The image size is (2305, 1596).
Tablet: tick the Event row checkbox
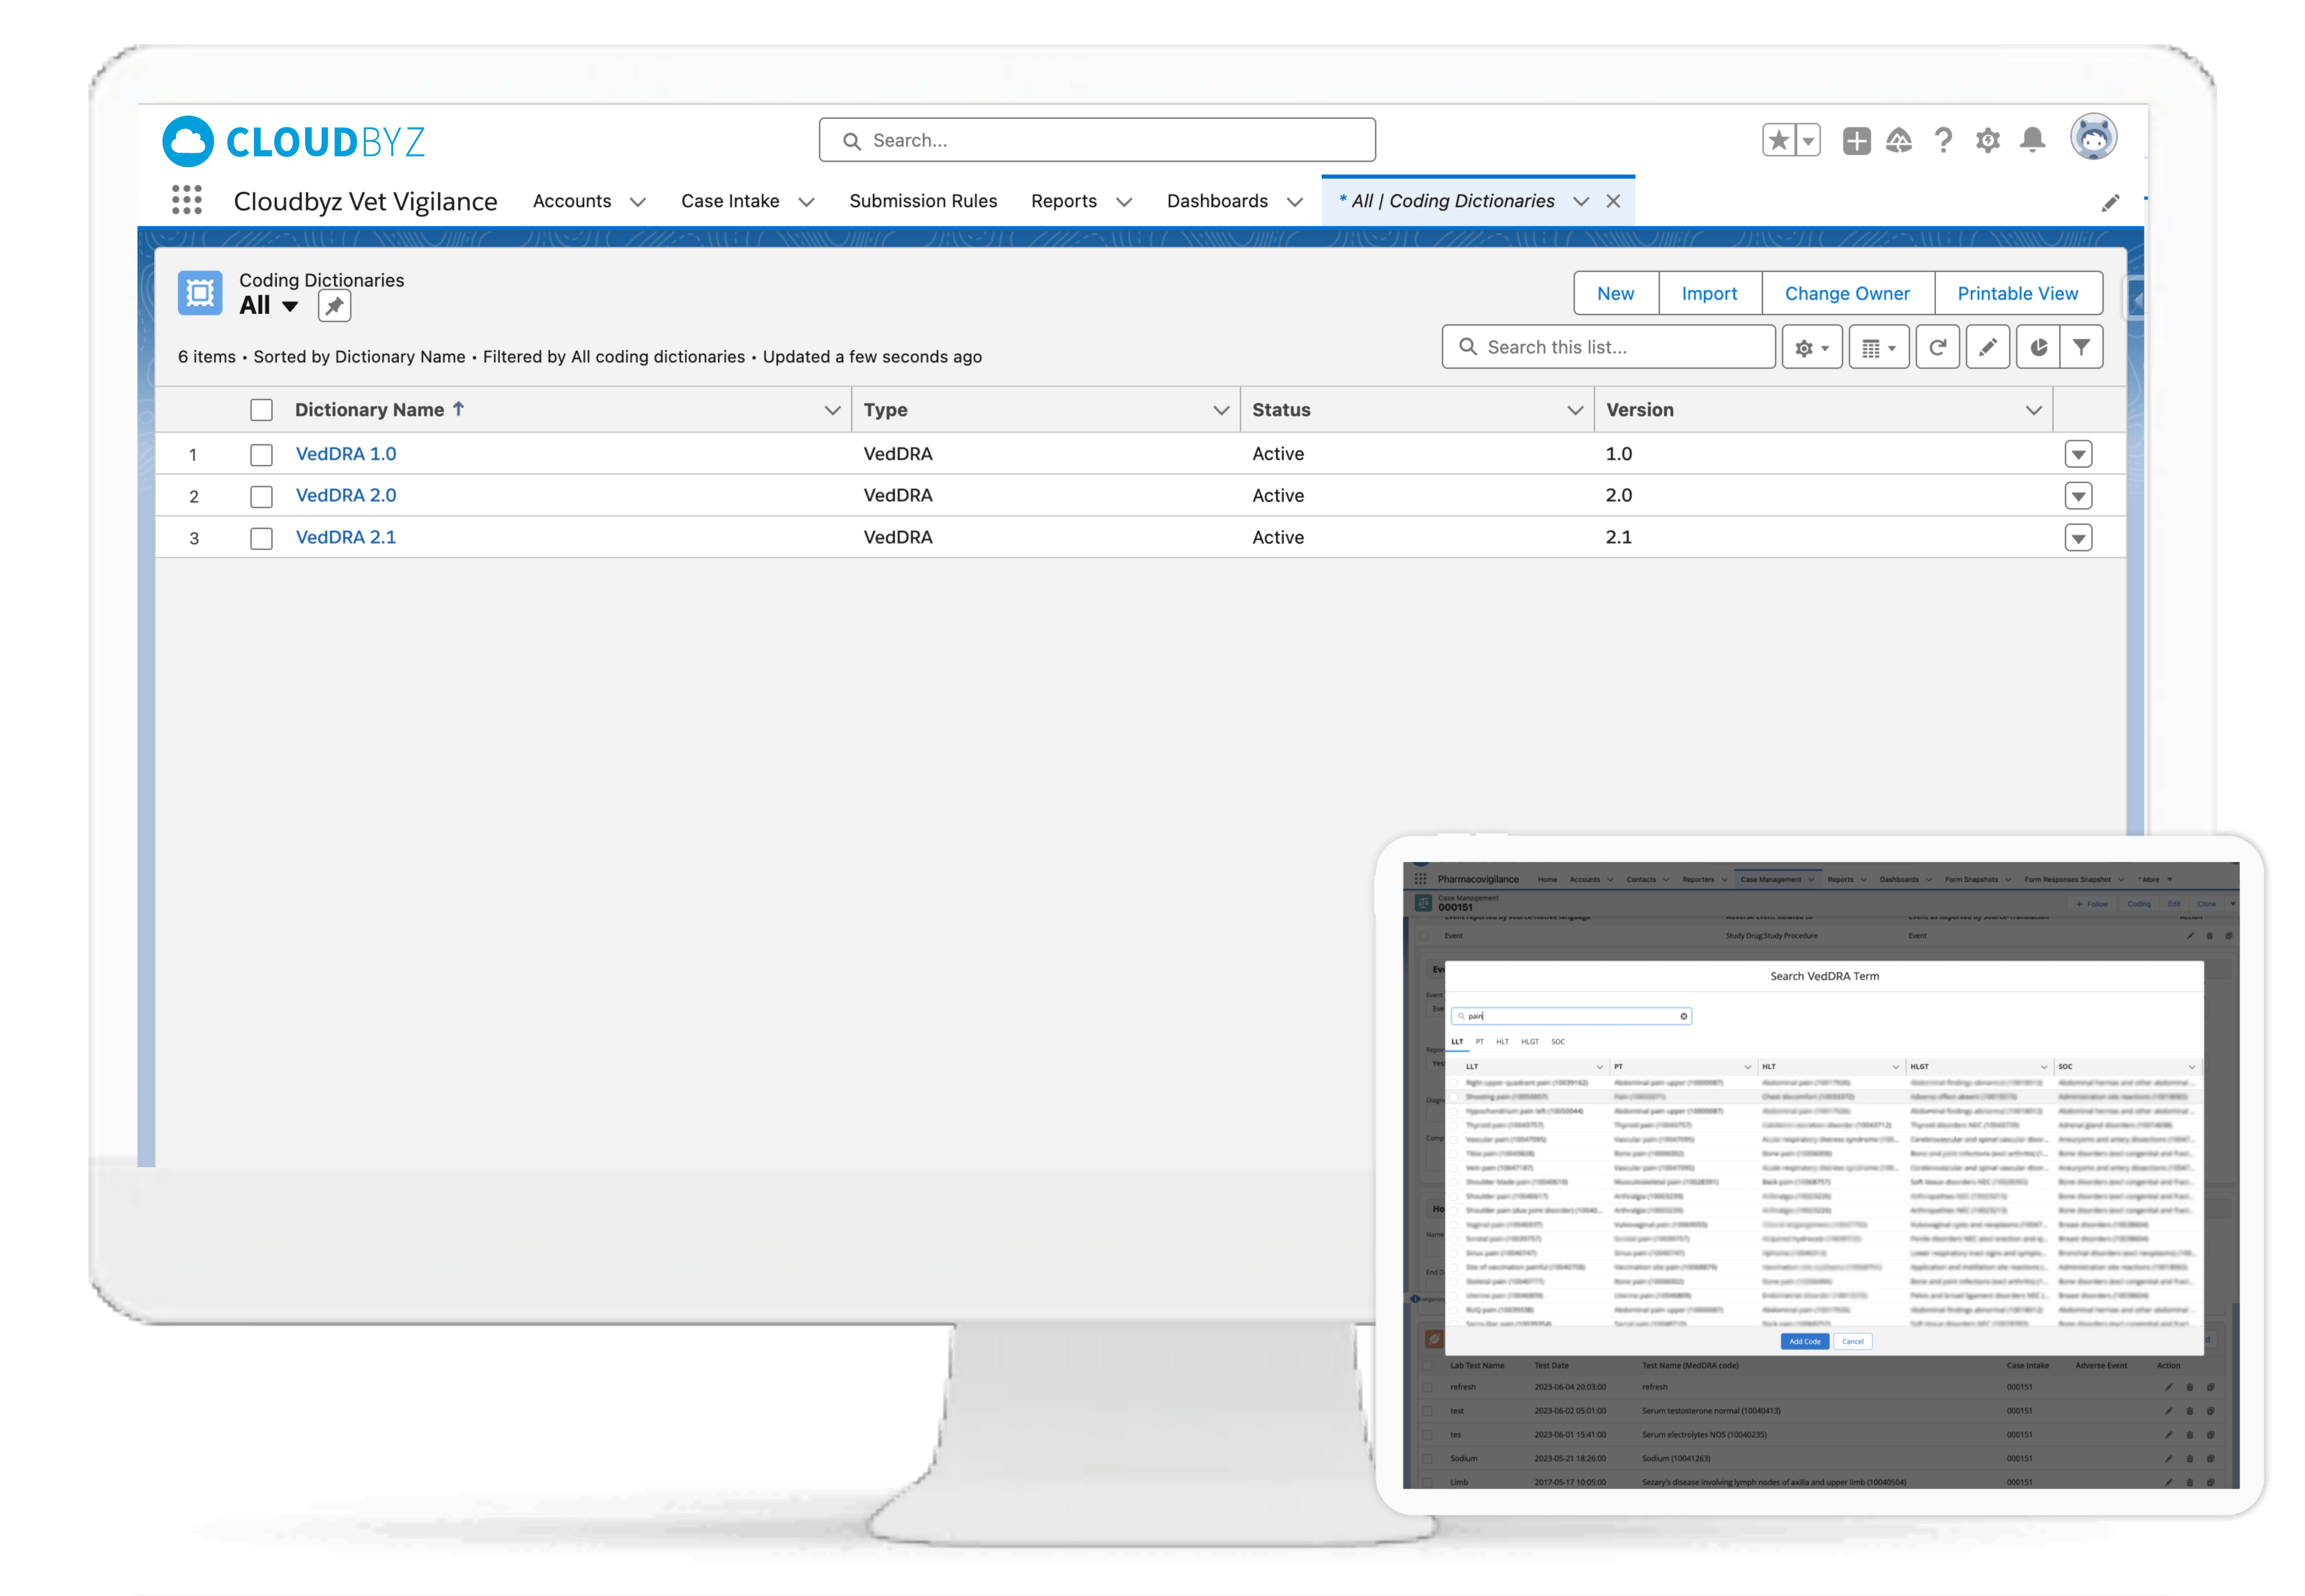click(1424, 937)
